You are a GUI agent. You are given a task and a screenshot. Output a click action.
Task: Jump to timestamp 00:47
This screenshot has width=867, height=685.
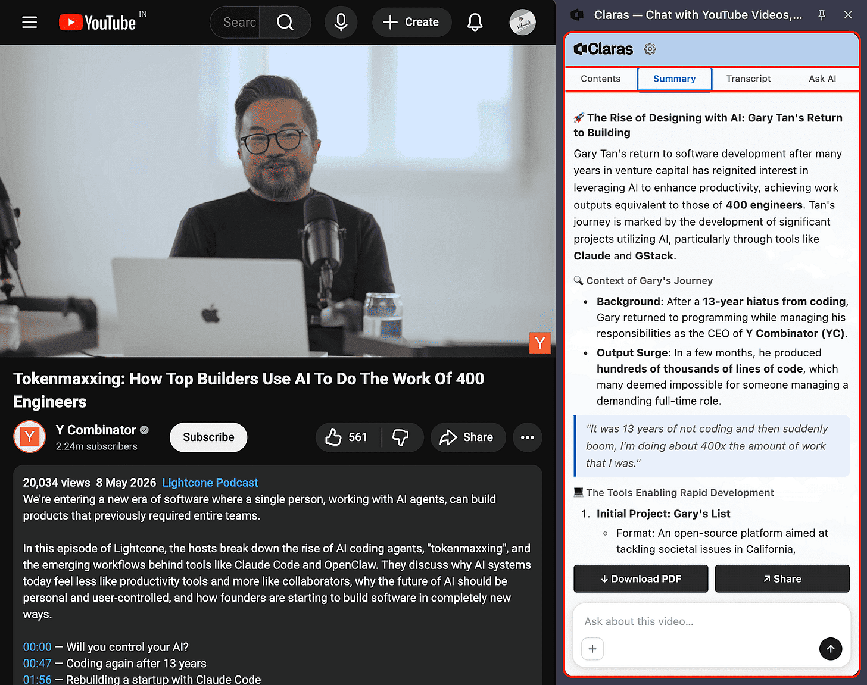pos(37,664)
